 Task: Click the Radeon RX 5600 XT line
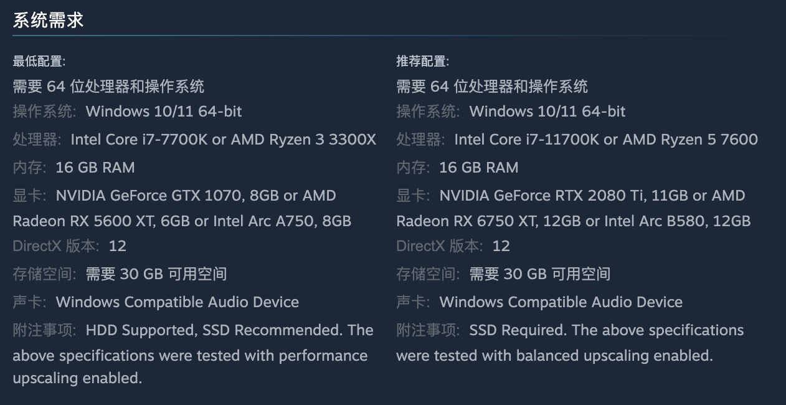tap(182, 221)
